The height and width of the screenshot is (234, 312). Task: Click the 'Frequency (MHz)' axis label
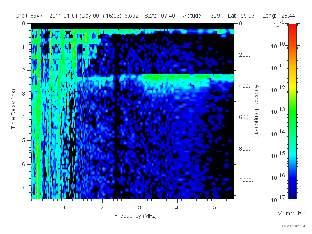point(136,216)
